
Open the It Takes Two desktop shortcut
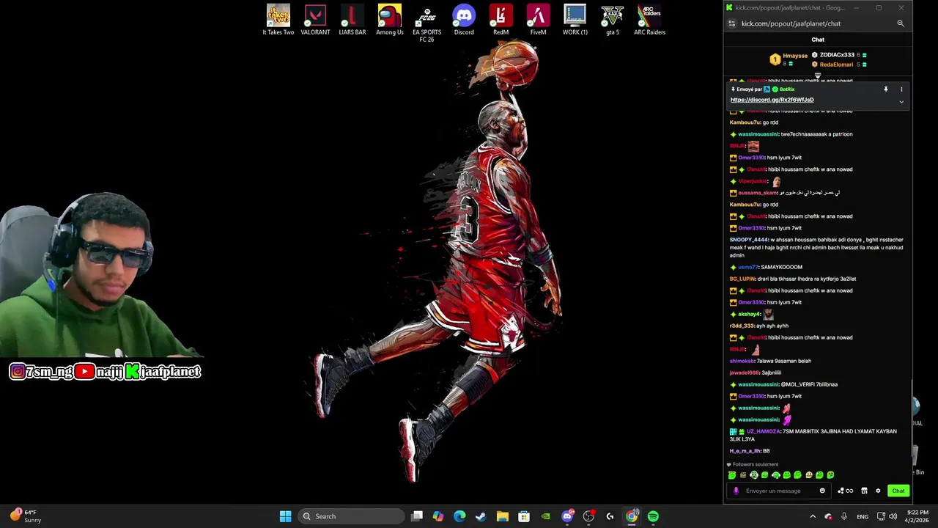[278, 20]
